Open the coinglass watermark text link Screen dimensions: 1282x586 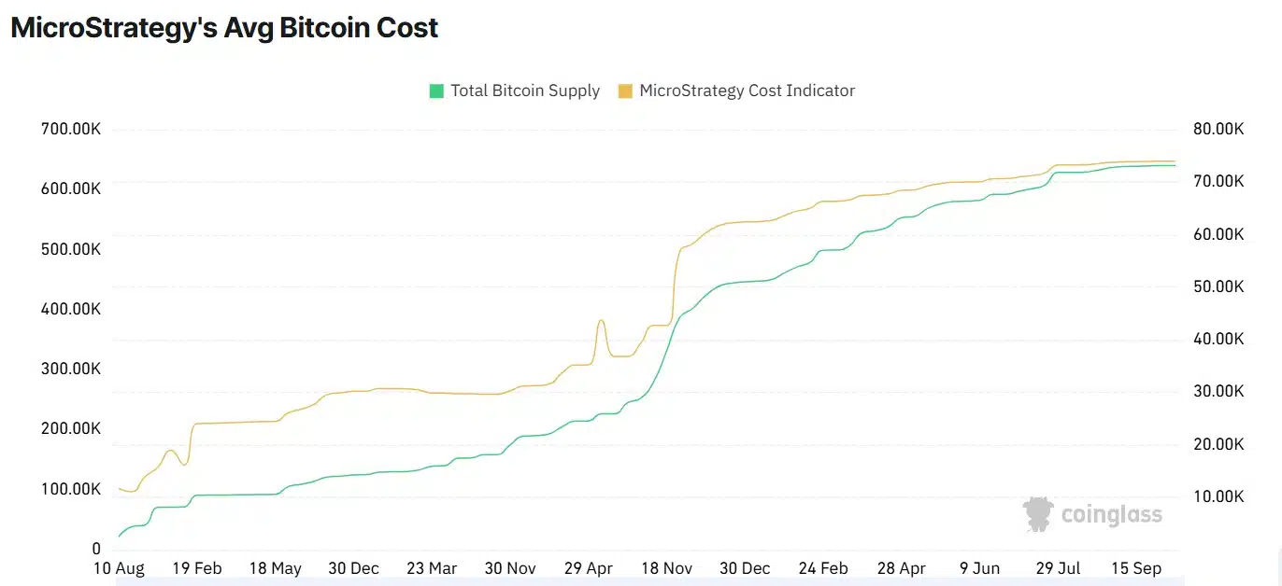tap(1111, 514)
